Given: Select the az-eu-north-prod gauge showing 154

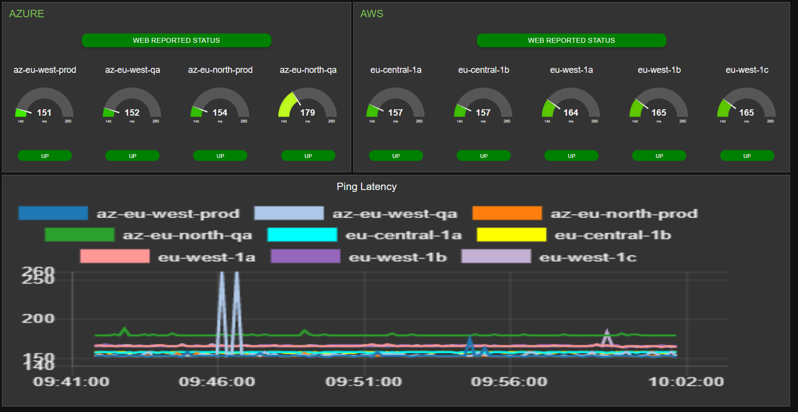Looking at the screenshot, I should pos(220,105).
